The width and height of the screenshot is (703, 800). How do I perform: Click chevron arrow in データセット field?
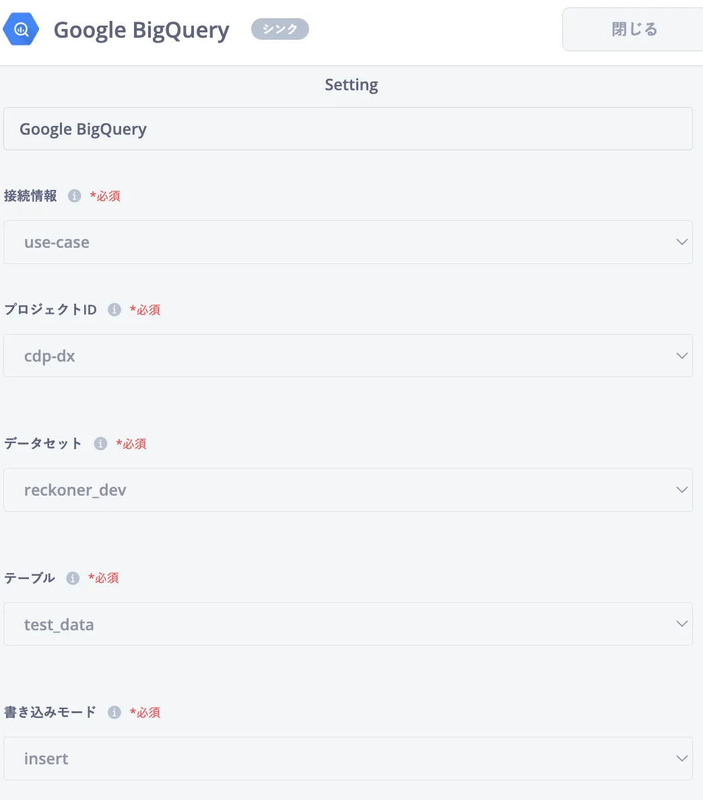pos(681,490)
